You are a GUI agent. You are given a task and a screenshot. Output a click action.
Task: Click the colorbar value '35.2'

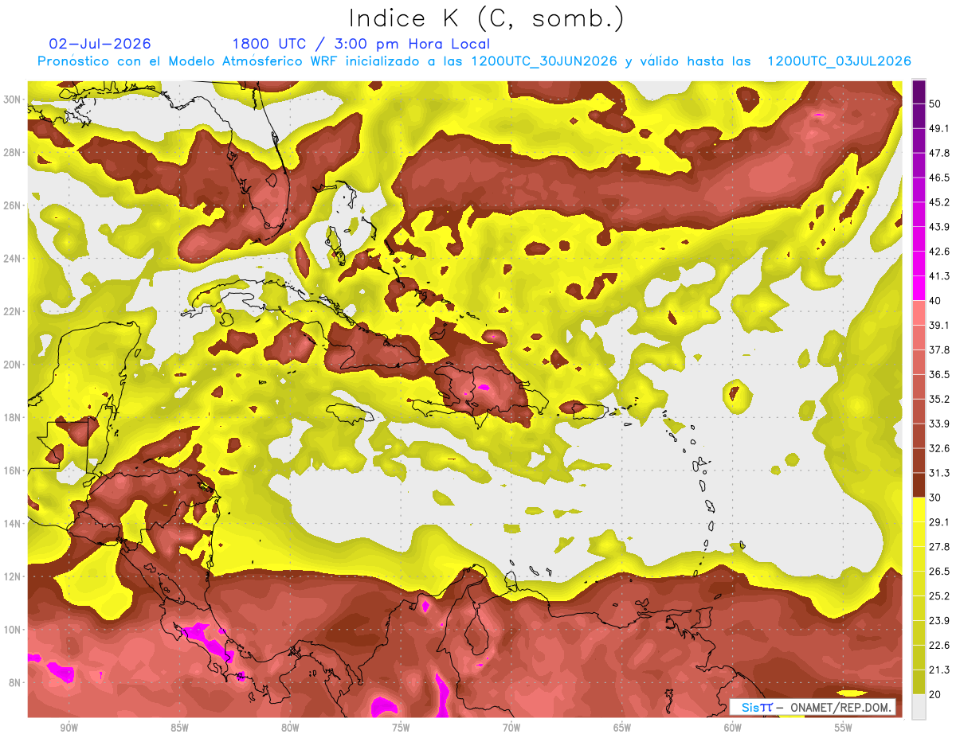[x=939, y=399]
